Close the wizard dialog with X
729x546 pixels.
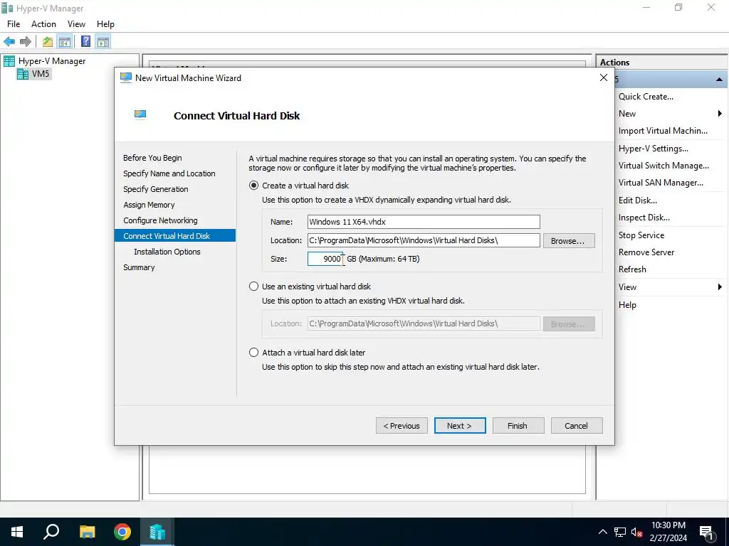pos(604,78)
